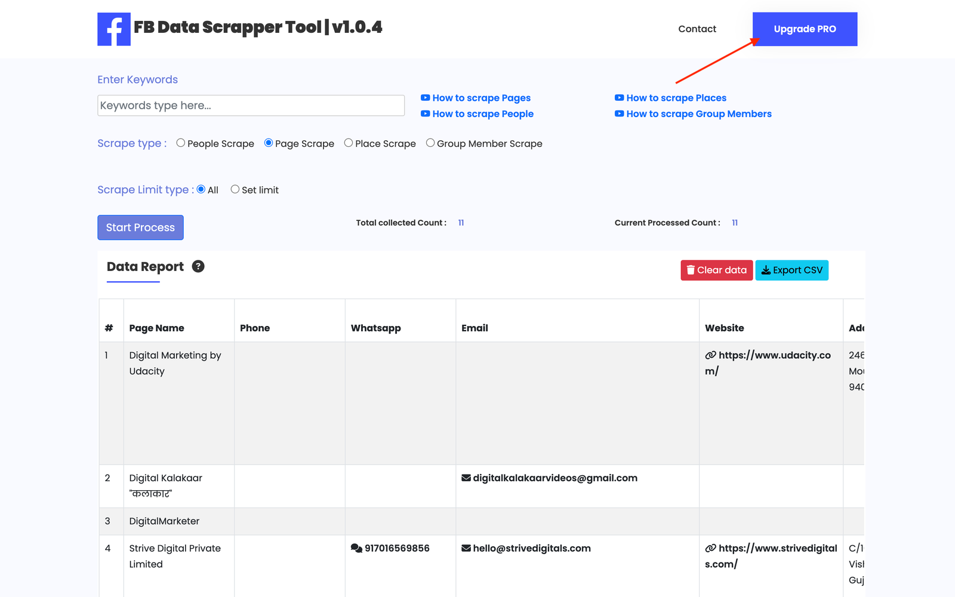Viewport: 955px width, 597px height.
Task: Click WhatsApp number 917016569856
Action: click(x=397, y=548)
